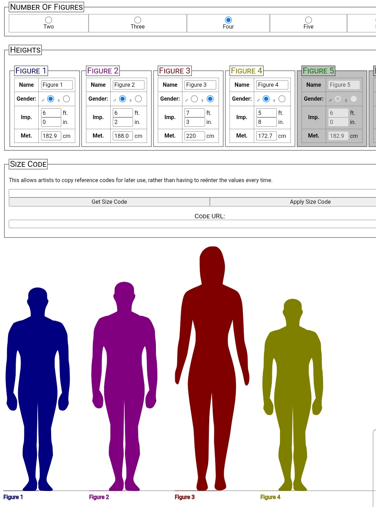
Task: Click Figure 3 feet input field
Action: tap(195, 113)
